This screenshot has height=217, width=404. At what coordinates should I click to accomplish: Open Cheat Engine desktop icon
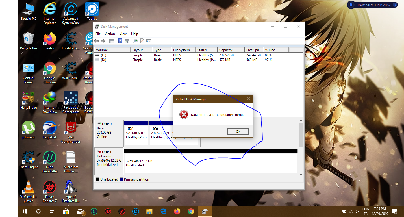28,160
